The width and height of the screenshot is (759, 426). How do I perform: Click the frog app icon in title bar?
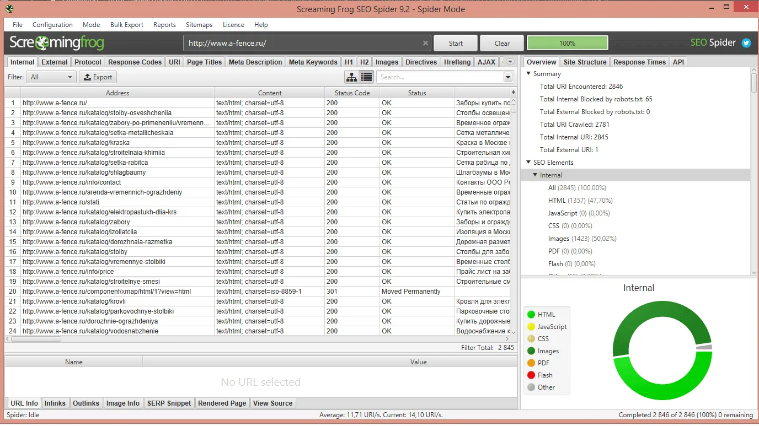(9, 9)
